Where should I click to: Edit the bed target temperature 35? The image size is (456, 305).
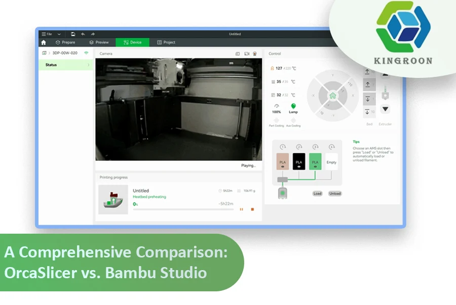[286, 82]
